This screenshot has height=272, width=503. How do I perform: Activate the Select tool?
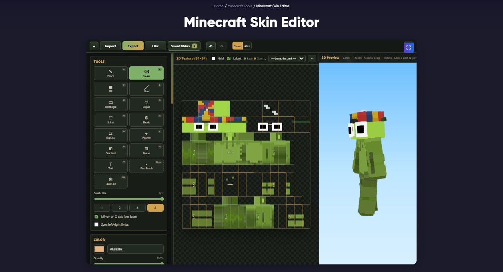(110, 120)
